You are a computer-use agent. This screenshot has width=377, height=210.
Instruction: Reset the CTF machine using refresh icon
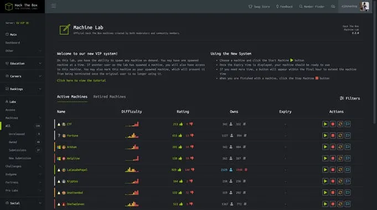[340, 124]
